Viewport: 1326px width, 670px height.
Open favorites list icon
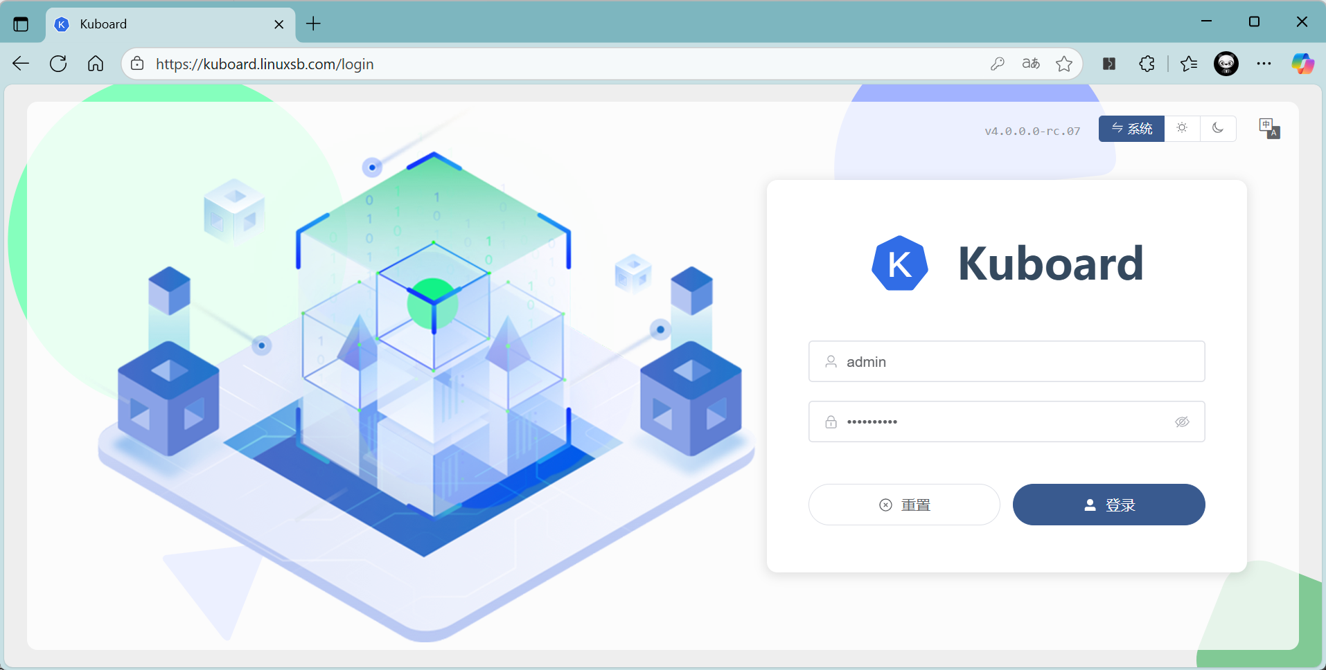(1189, 64)
